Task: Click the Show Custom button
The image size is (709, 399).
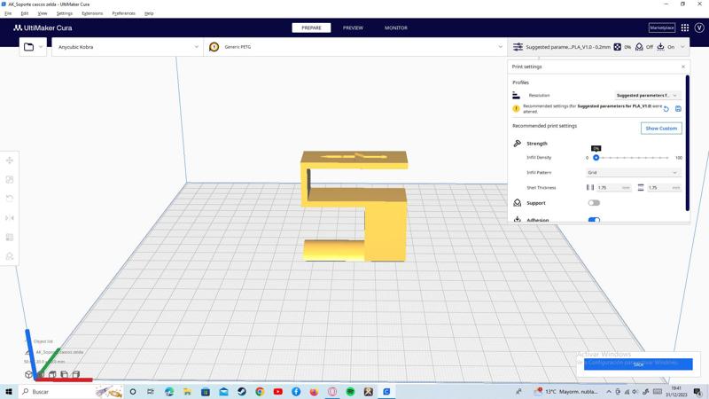Action: pyautogui.click(x=661, y=129)
